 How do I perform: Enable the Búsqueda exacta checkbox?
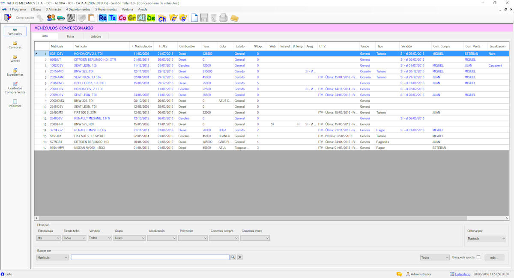click(x=478, y=257)
